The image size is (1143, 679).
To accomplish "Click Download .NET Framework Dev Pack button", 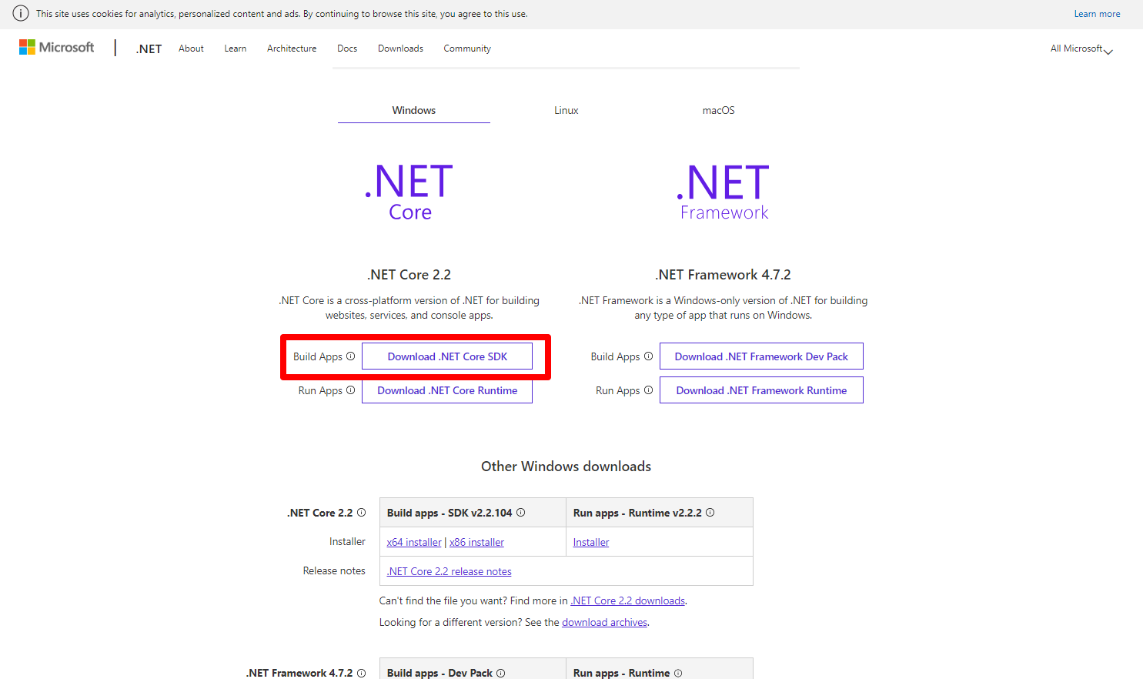I will click(x=761, y=356).
